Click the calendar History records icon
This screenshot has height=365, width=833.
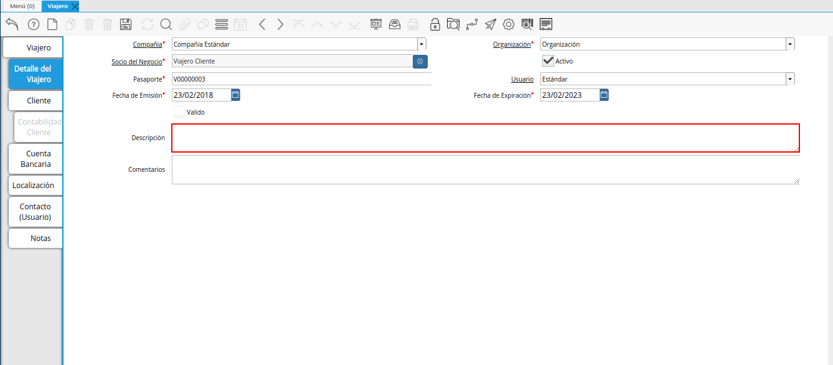pyautogui.click(x=240, y=24)
